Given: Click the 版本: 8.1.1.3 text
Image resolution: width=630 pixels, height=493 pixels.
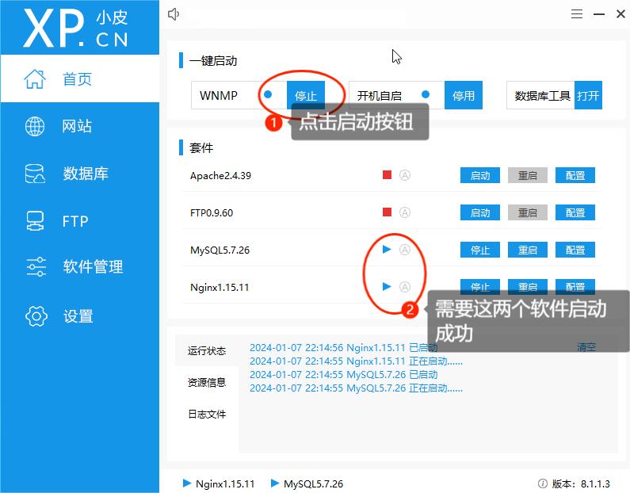Looking at the screenshot, I should [x=581, y=483].
